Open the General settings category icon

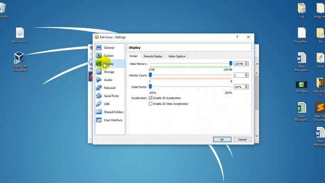(99, 48)
